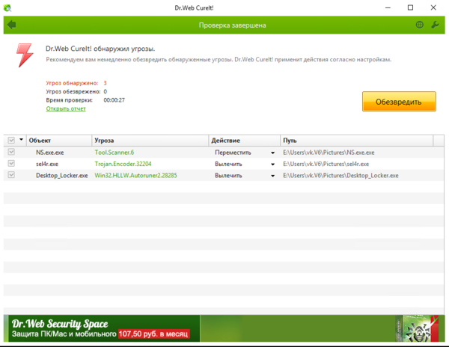Sort by Путь column header
Screen dimensions: 449x347
pyautogui.click(x=356, y=141)
